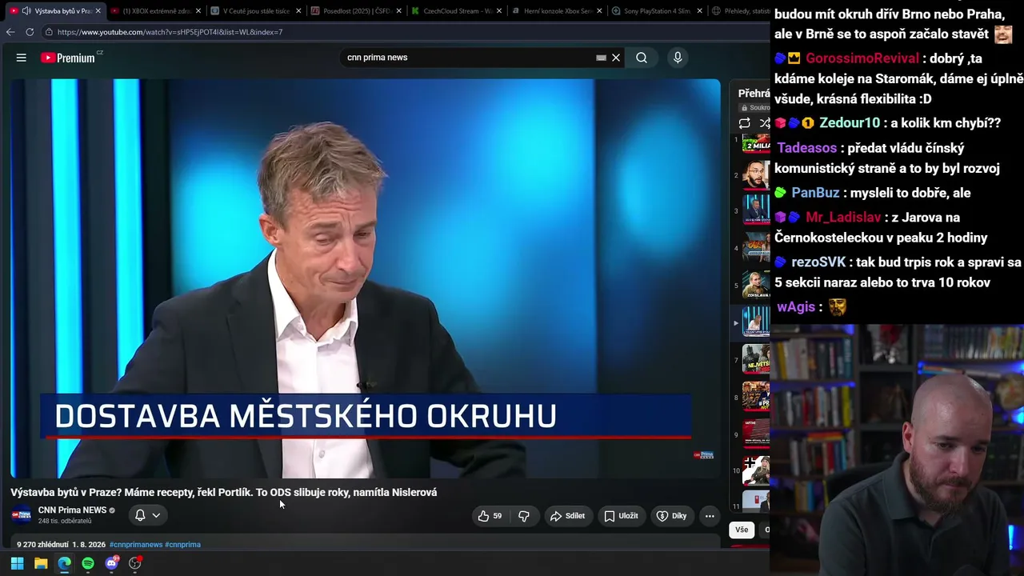
Task: Go back with the browser back arrow
Action: coord(10,32)
